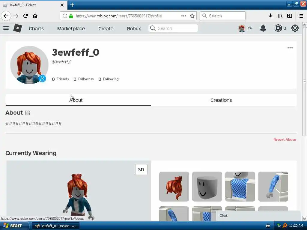Screen dimensions: 307x230
Task: Bookmark this page with the star
Action: click(x=192, y=16)
